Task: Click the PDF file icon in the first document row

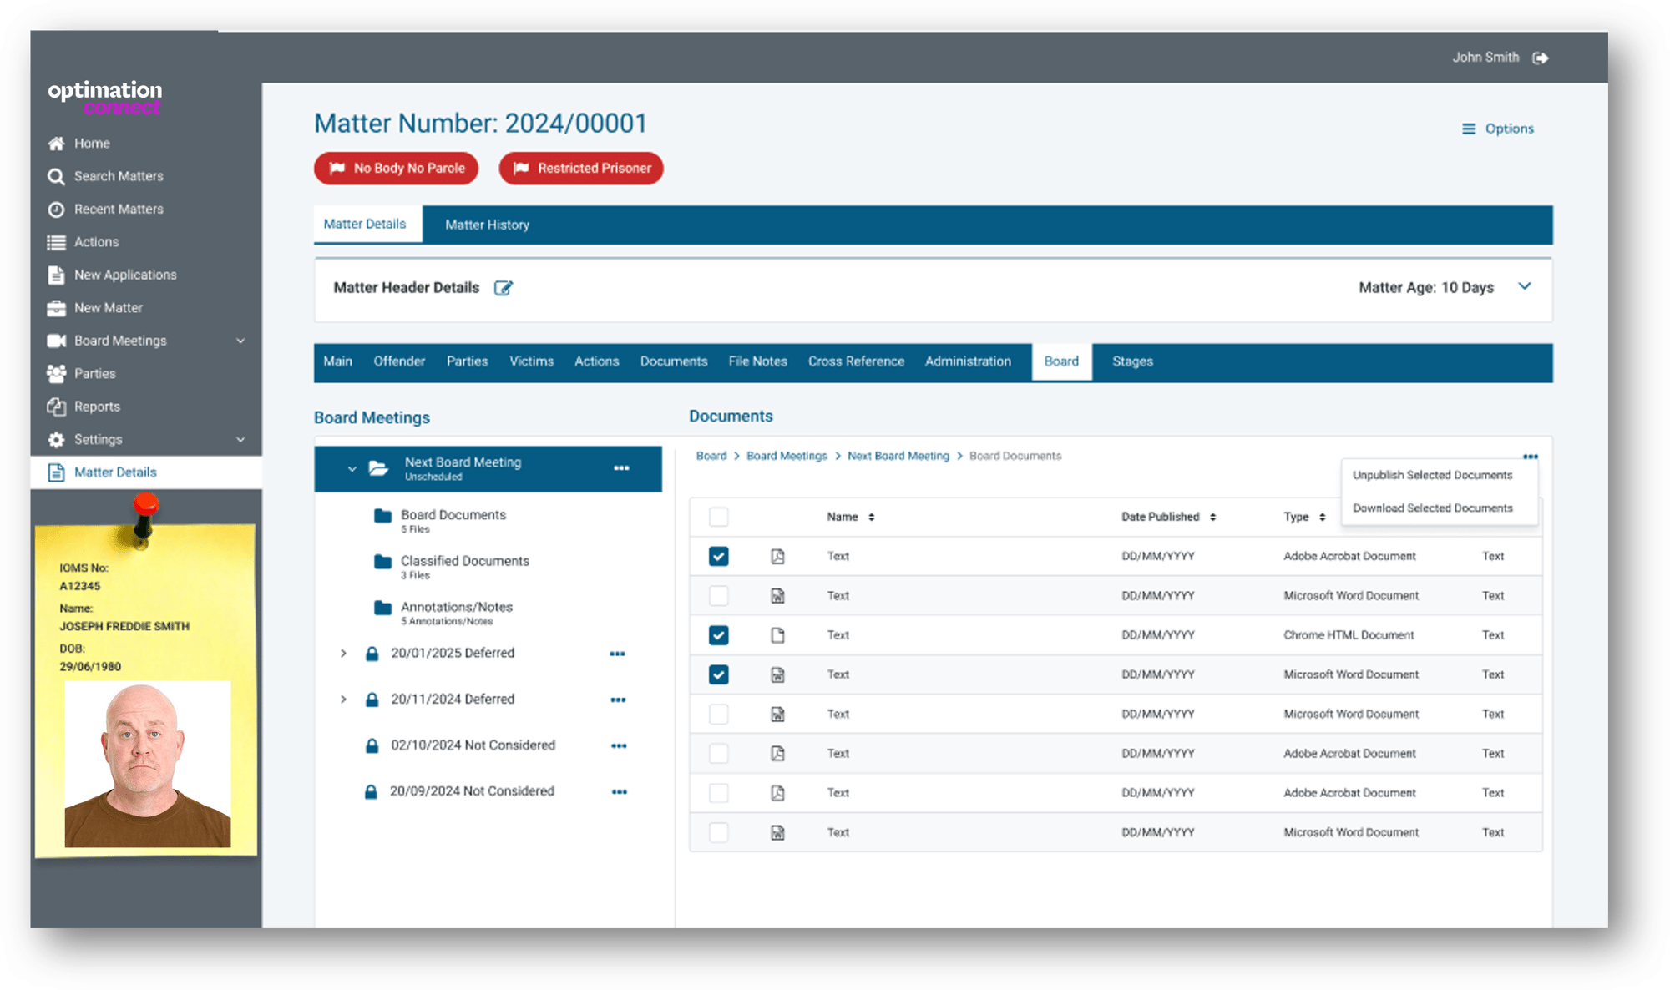Action: click(x=777, y=556)
